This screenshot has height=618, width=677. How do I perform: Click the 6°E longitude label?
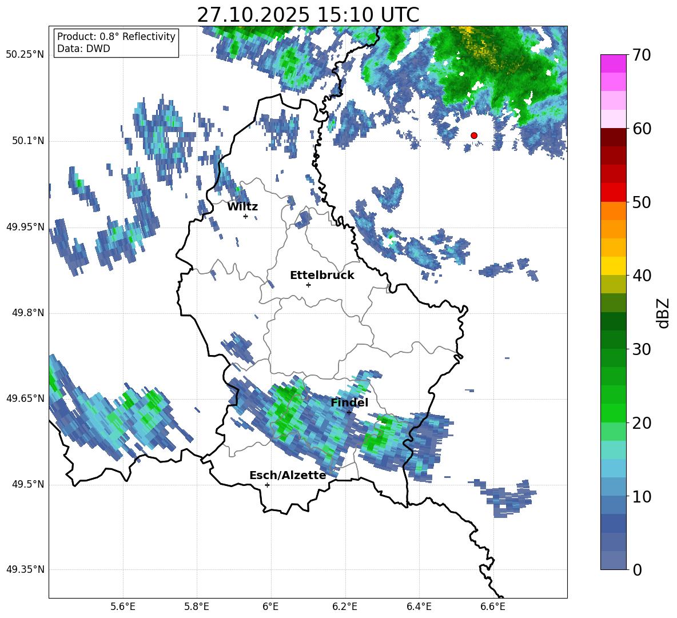tap(270, 607)
